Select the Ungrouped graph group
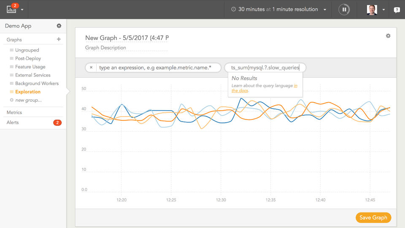The height and width of the screenshot is (228, 405). click(x=27, y=50)
